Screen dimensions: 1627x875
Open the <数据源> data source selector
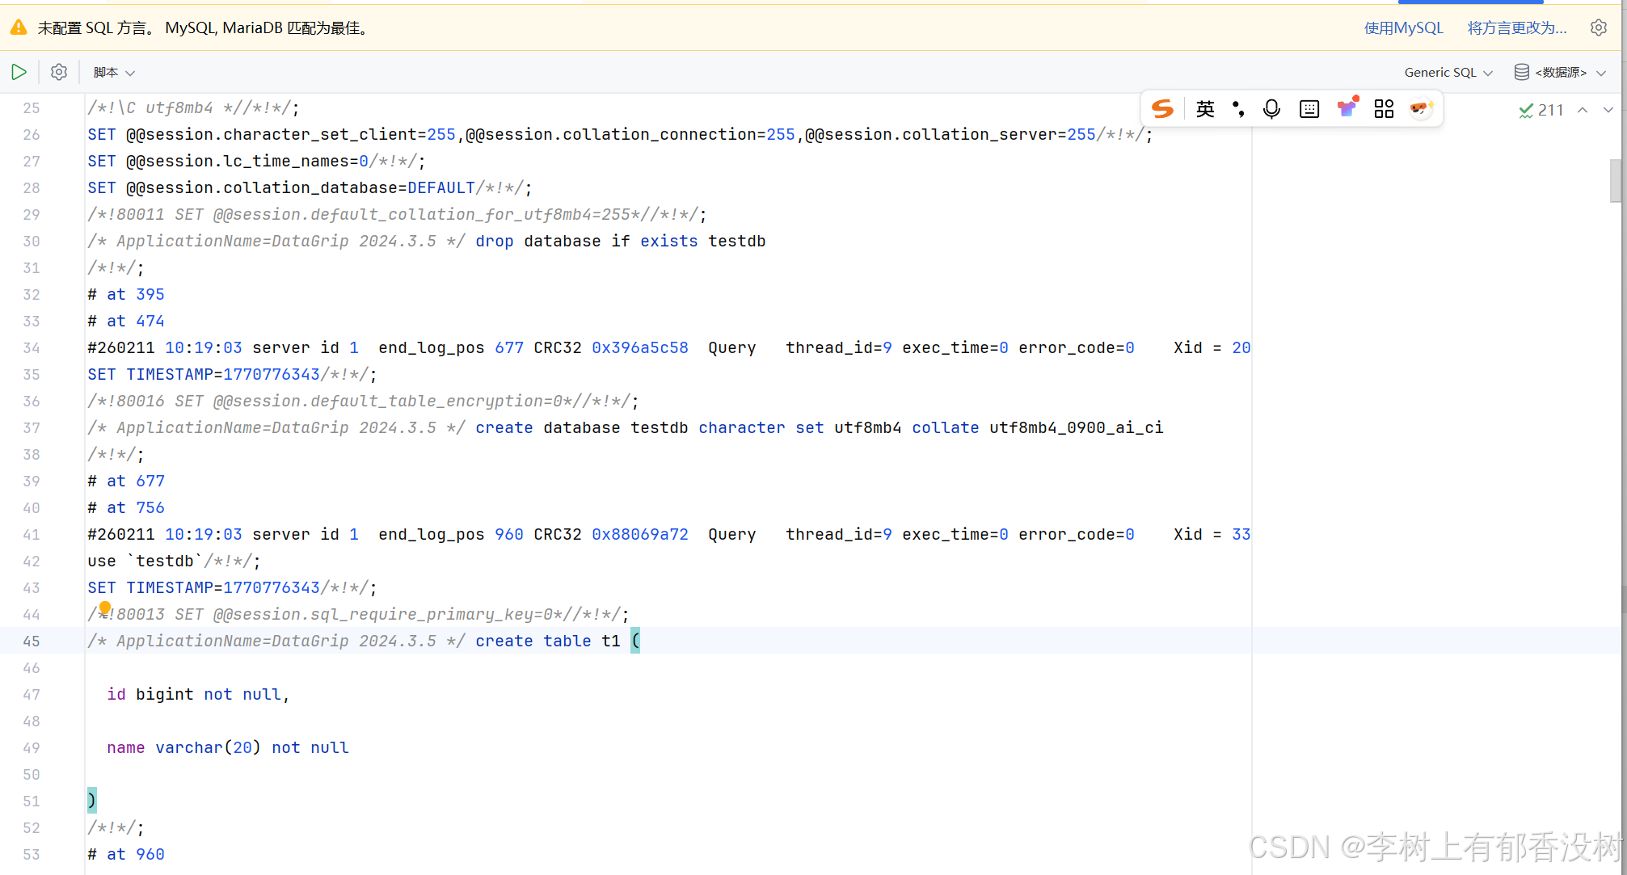1559,73
